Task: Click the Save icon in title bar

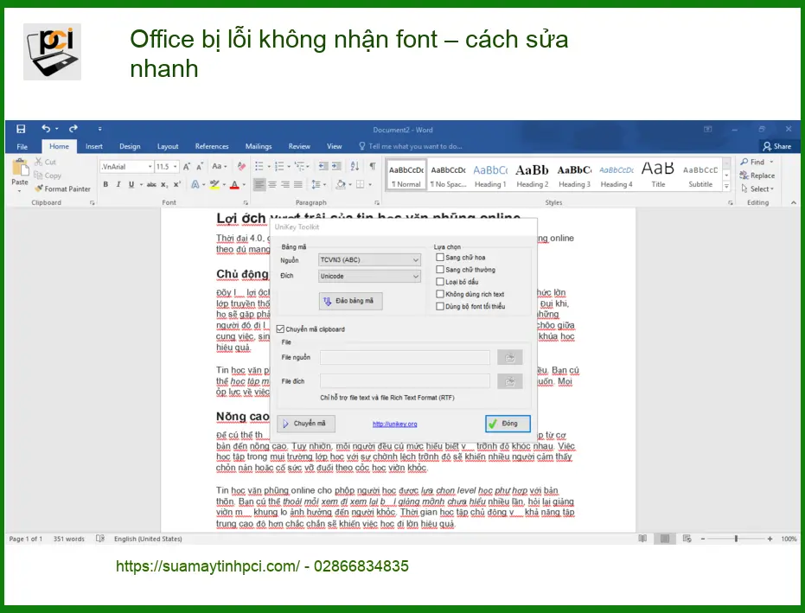Action: (x=21, y=129)
